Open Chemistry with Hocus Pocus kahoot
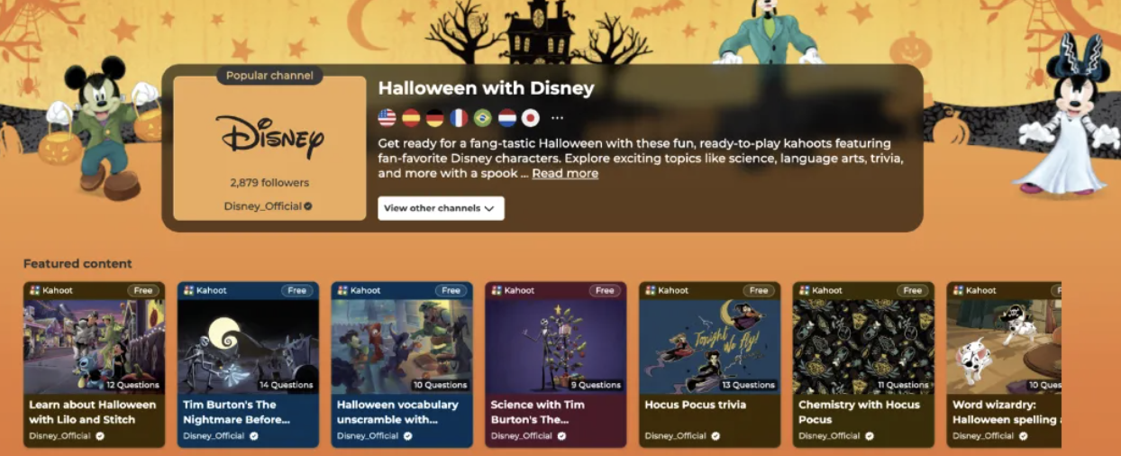 863,365
